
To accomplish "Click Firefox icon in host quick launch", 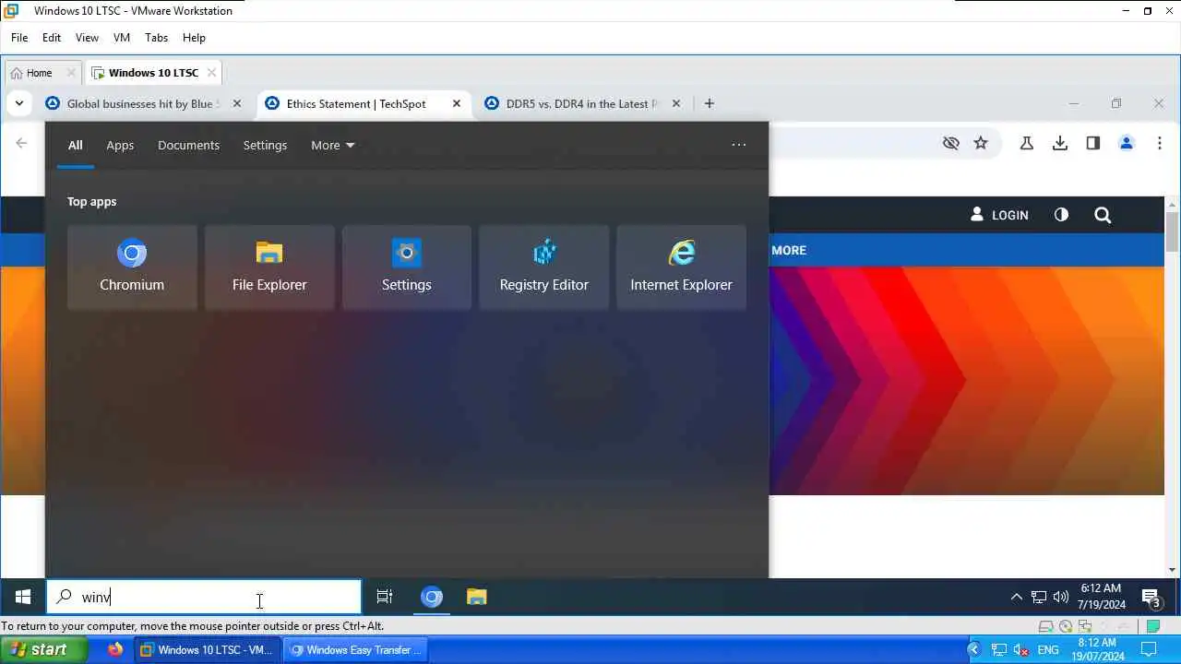I will pyautogui.click(x=115, y=650).
